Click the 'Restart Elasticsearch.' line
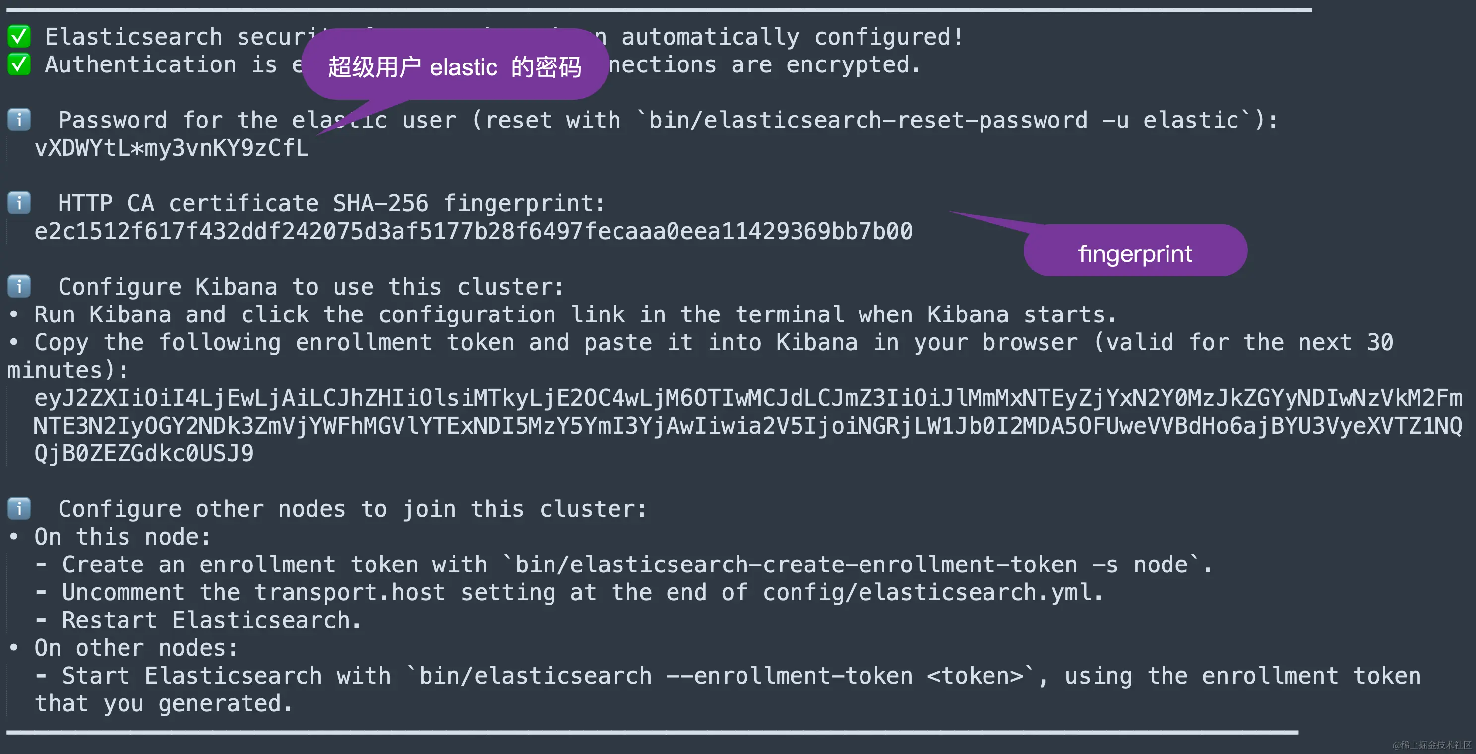Viewport: 1476px width, 754px height. click(198, 621)
